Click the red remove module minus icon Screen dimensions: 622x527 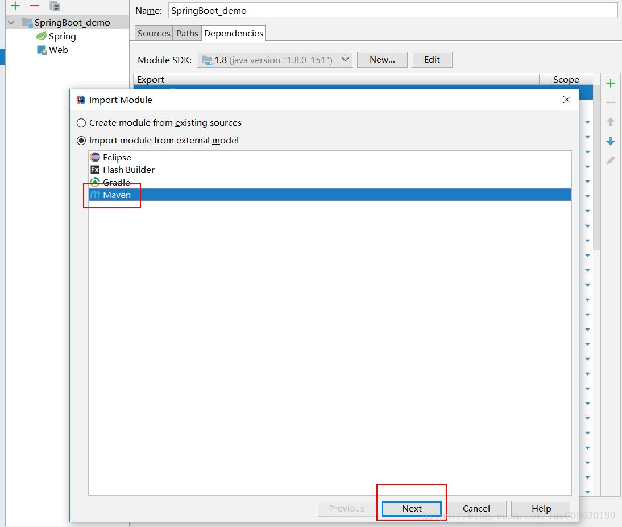35,6
